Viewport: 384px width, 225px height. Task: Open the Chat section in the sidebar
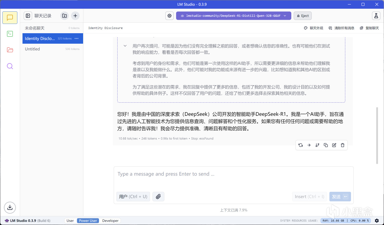[x=10, y=18]
